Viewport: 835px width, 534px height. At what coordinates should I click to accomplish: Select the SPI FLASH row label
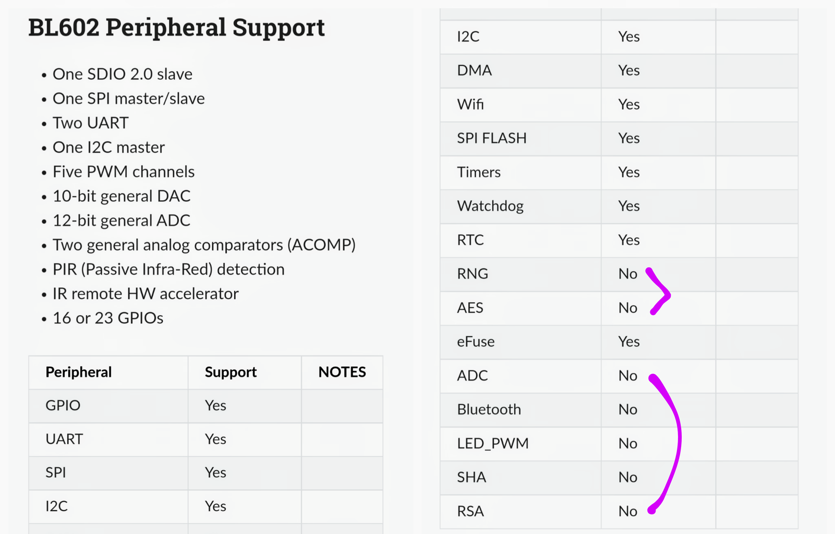click(x=492, y=138)
